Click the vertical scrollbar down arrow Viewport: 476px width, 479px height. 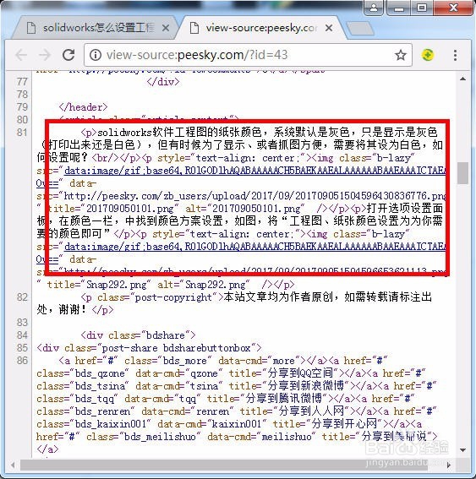coord(462,450)
